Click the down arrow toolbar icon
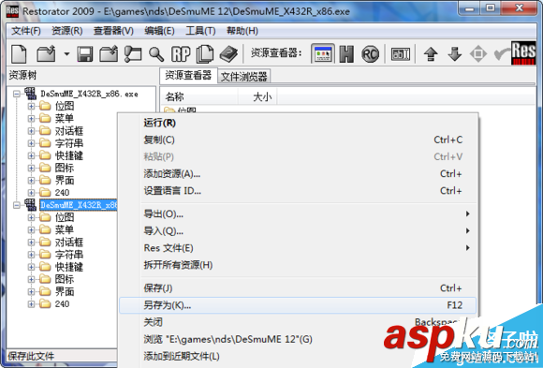 (455, 54)
